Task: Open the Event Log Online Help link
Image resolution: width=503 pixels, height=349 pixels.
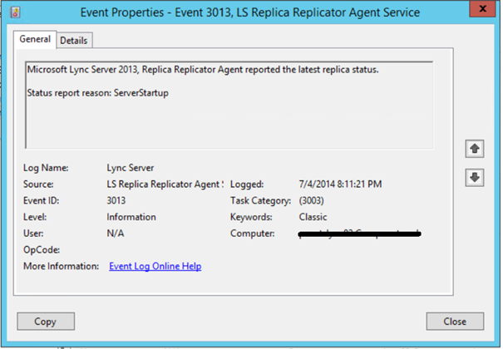Action: 155,266
